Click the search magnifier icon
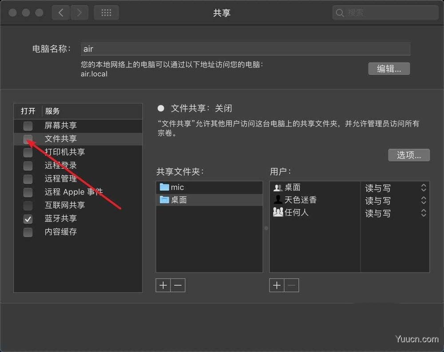 click(340, 13)
